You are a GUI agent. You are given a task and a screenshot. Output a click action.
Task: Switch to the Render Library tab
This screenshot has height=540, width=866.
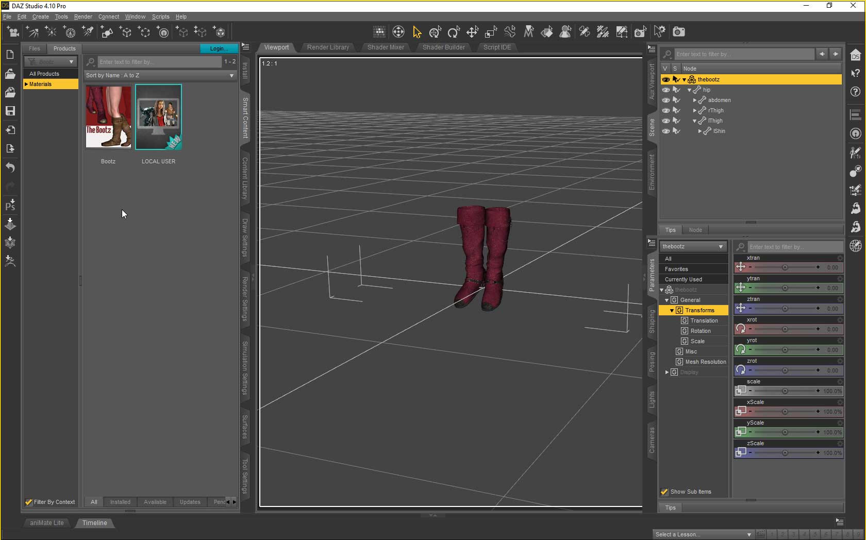point(328,47)
